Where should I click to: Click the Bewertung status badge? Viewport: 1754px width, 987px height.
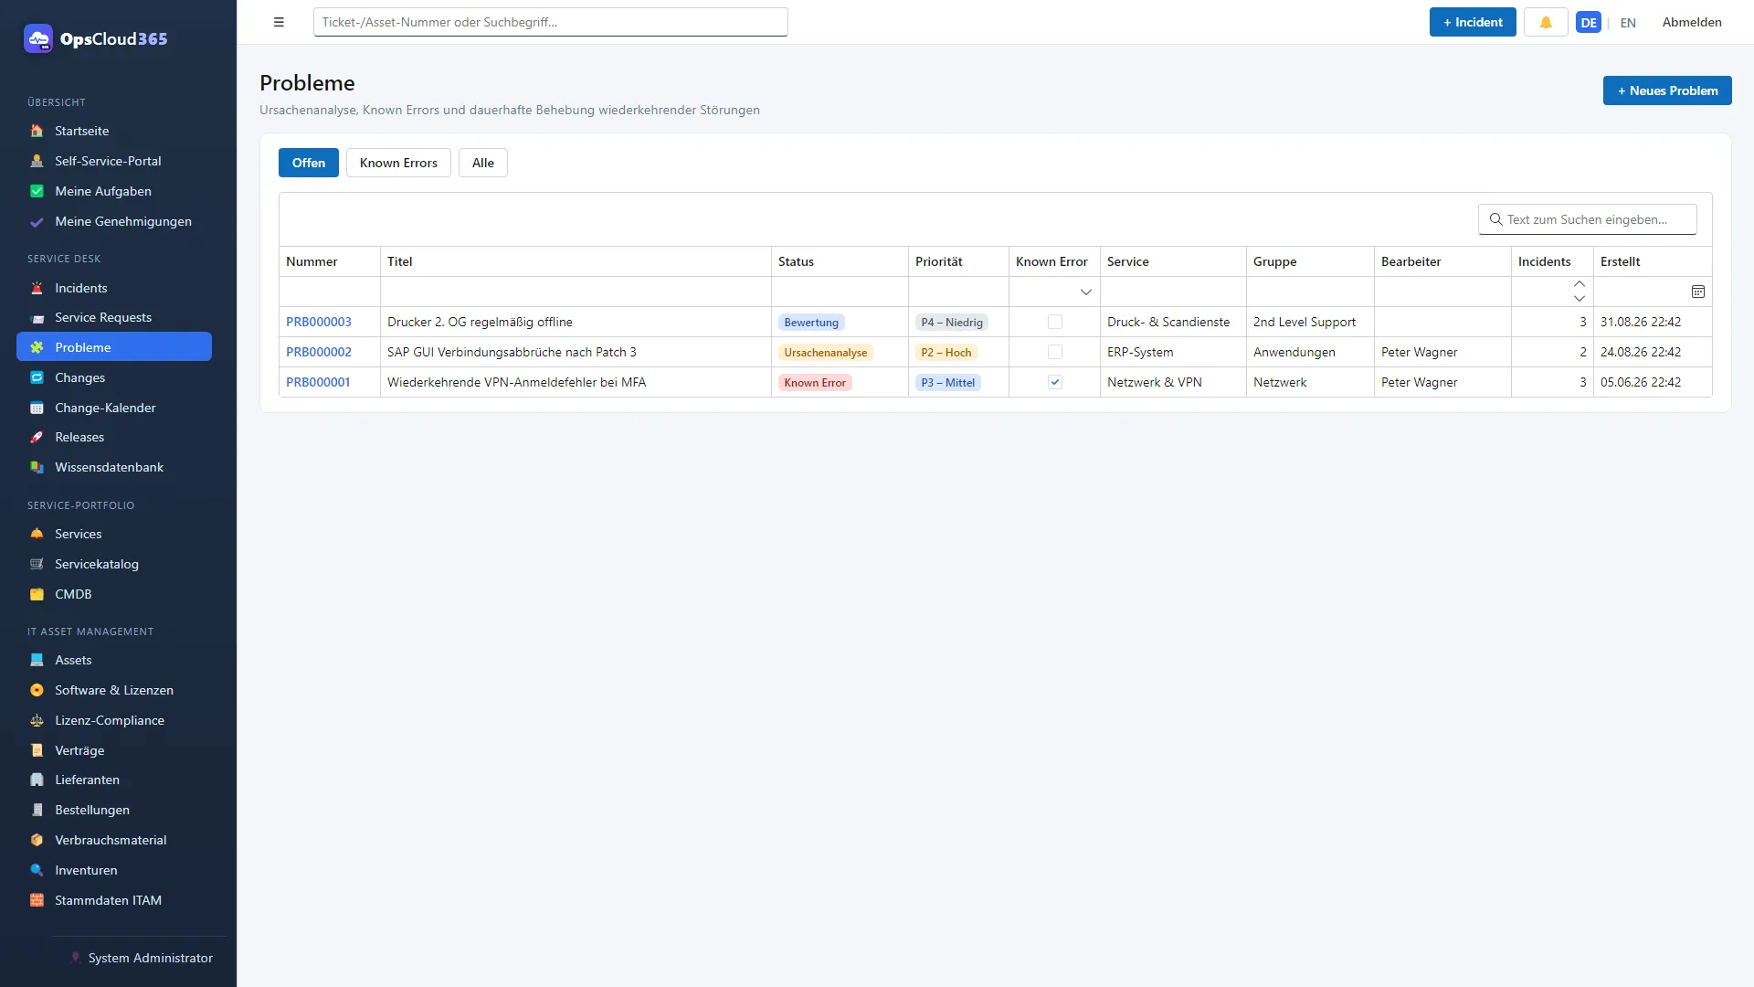(x=811, y=323)
